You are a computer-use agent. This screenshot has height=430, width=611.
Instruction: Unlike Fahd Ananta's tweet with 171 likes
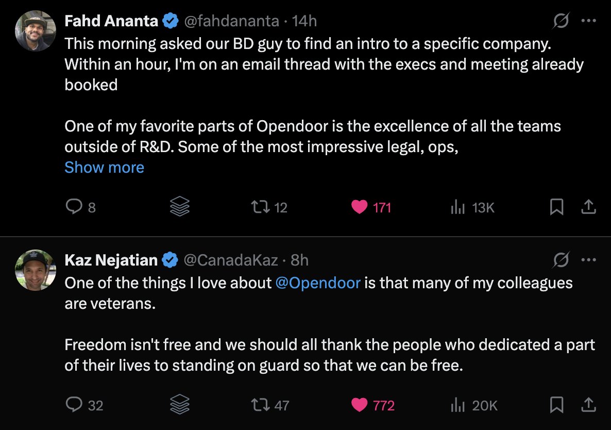point(359,207)
